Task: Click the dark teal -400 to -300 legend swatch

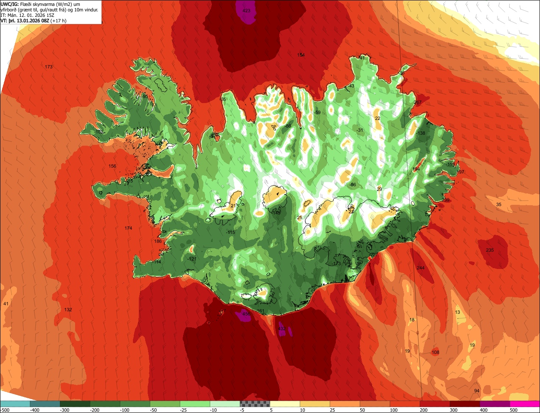Action: [x=45, y=404]
